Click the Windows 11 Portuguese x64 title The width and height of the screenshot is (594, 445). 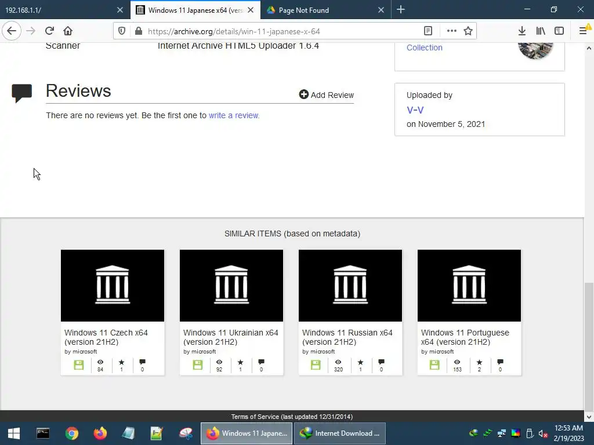(465, 337)
